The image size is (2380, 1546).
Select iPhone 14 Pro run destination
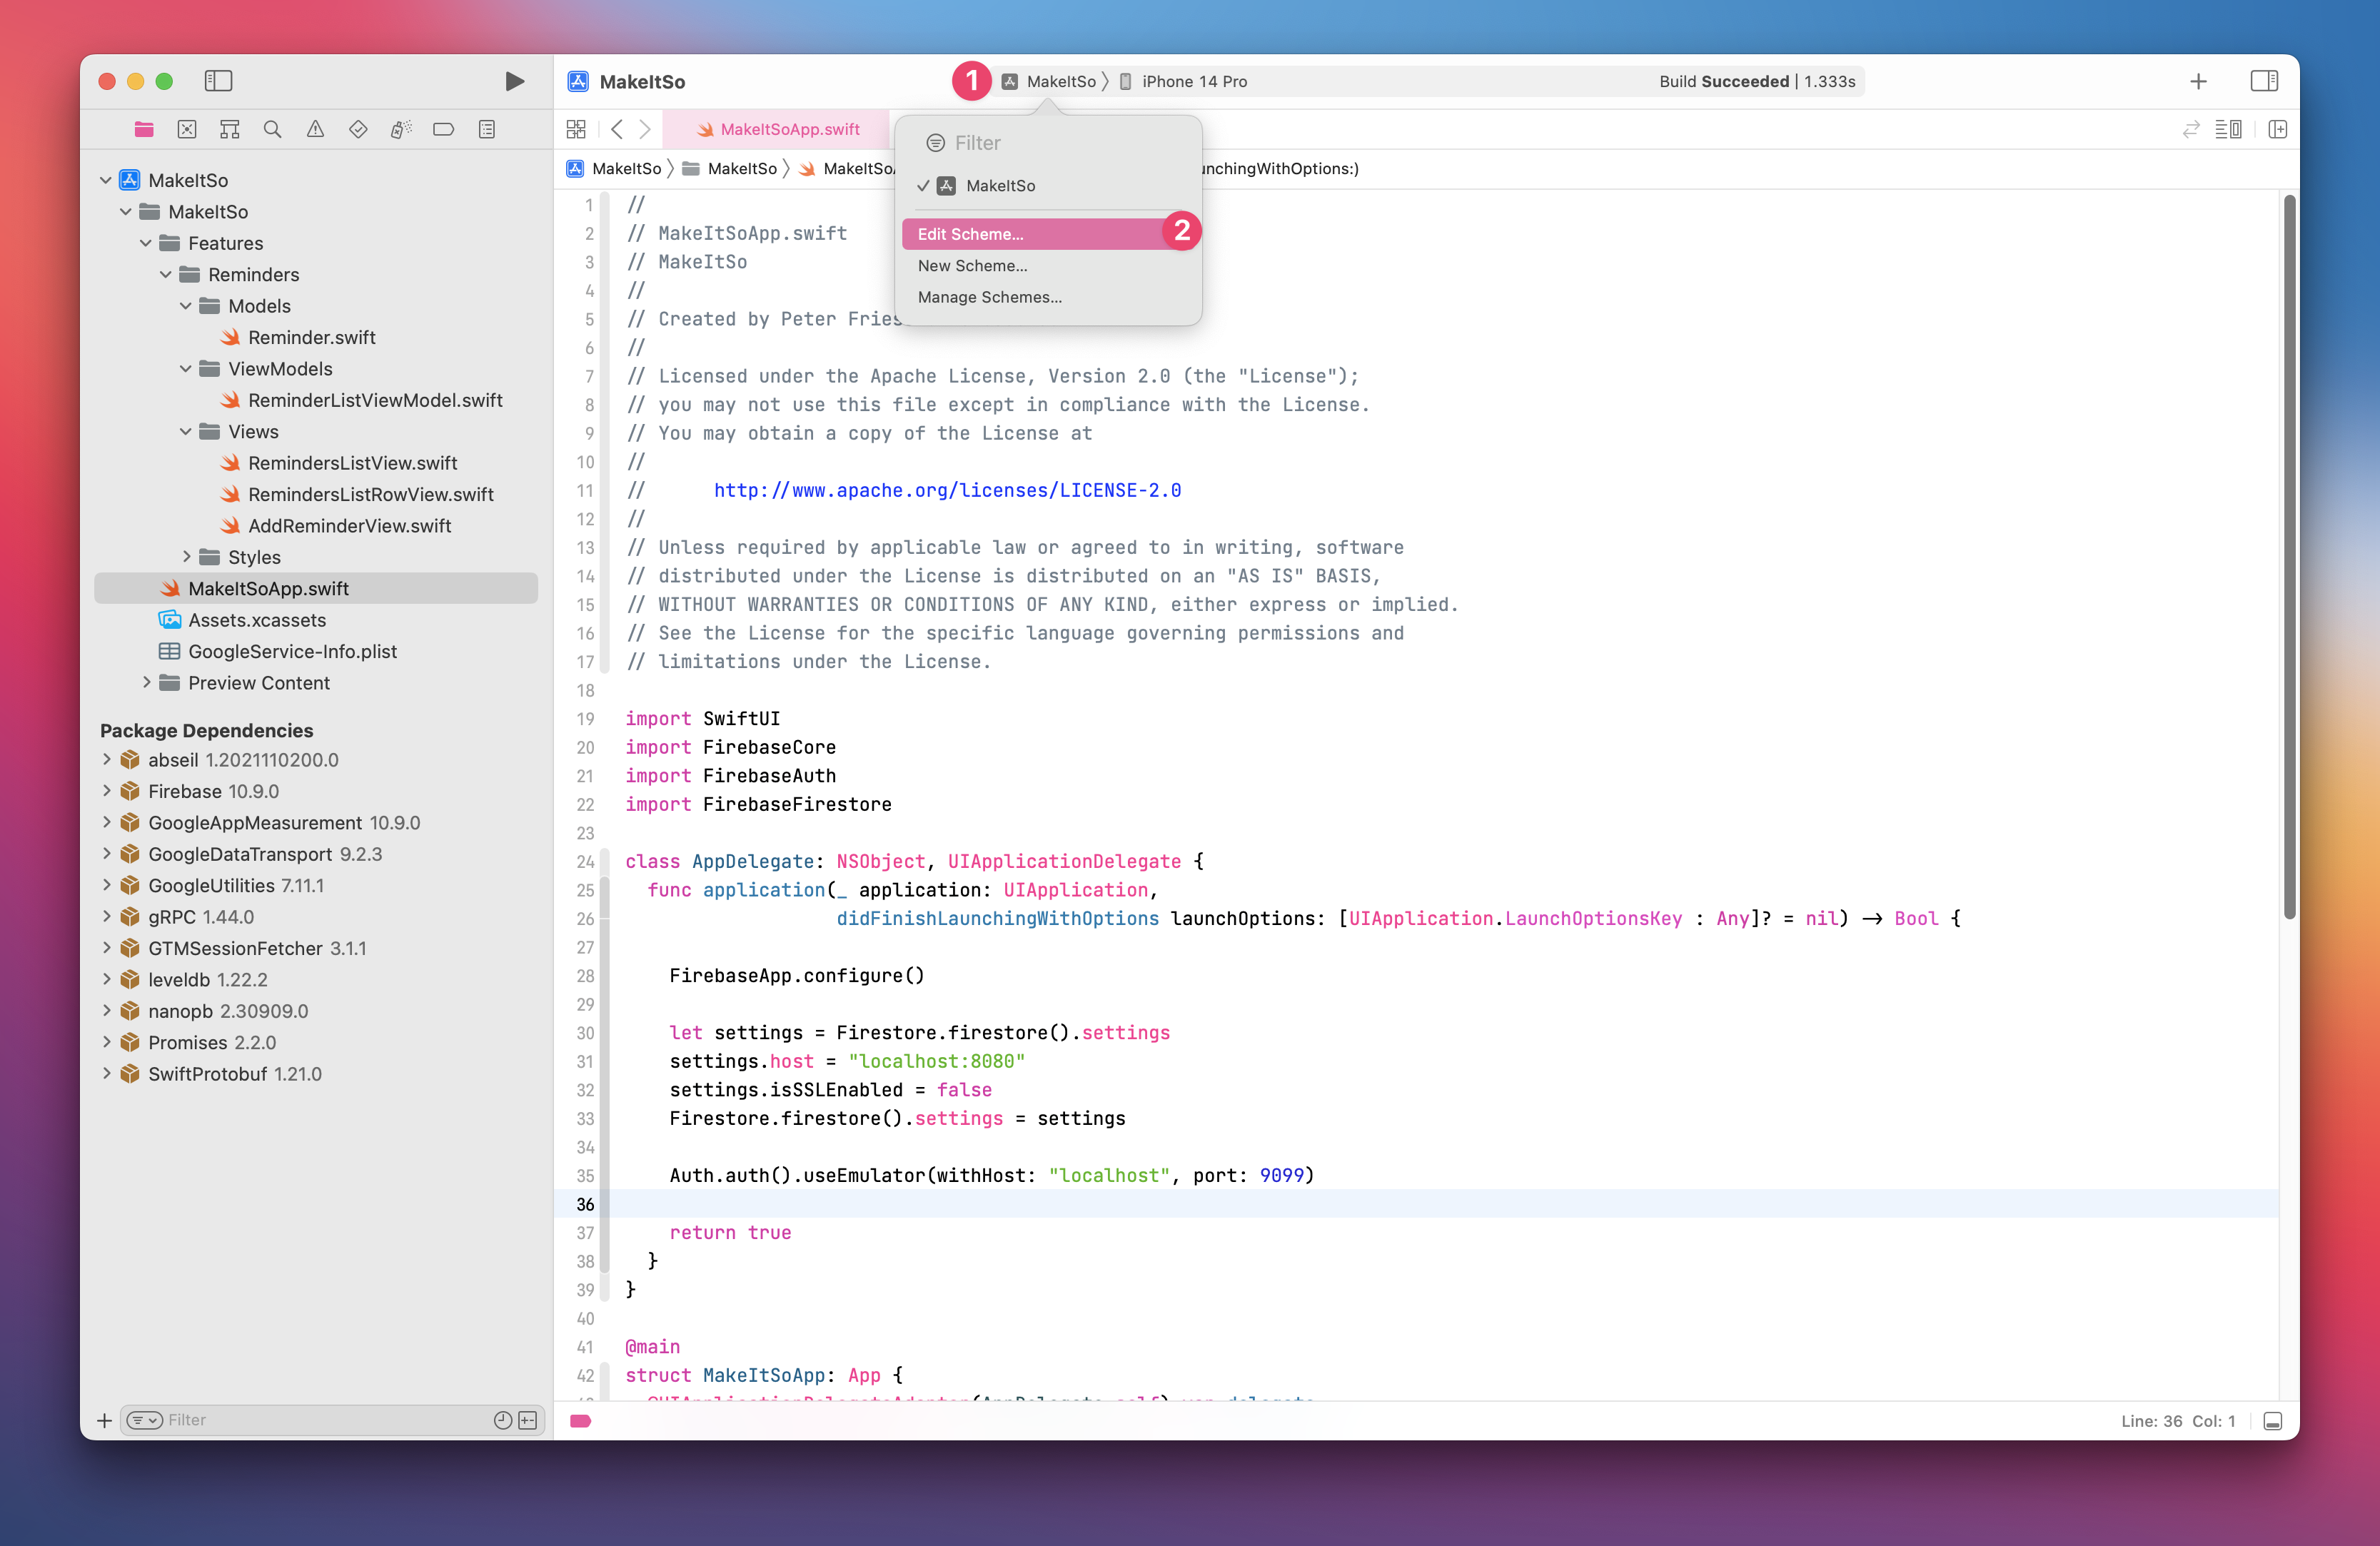(1193, 81)
